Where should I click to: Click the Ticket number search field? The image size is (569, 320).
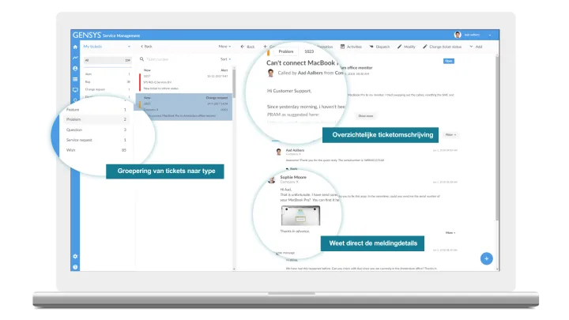[x=174, y=59]
